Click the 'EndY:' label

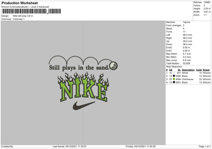click(x=169, y=51)
